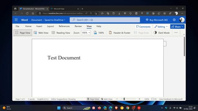Open Word settings gear

pyautogui.click(x=174, y=20)
